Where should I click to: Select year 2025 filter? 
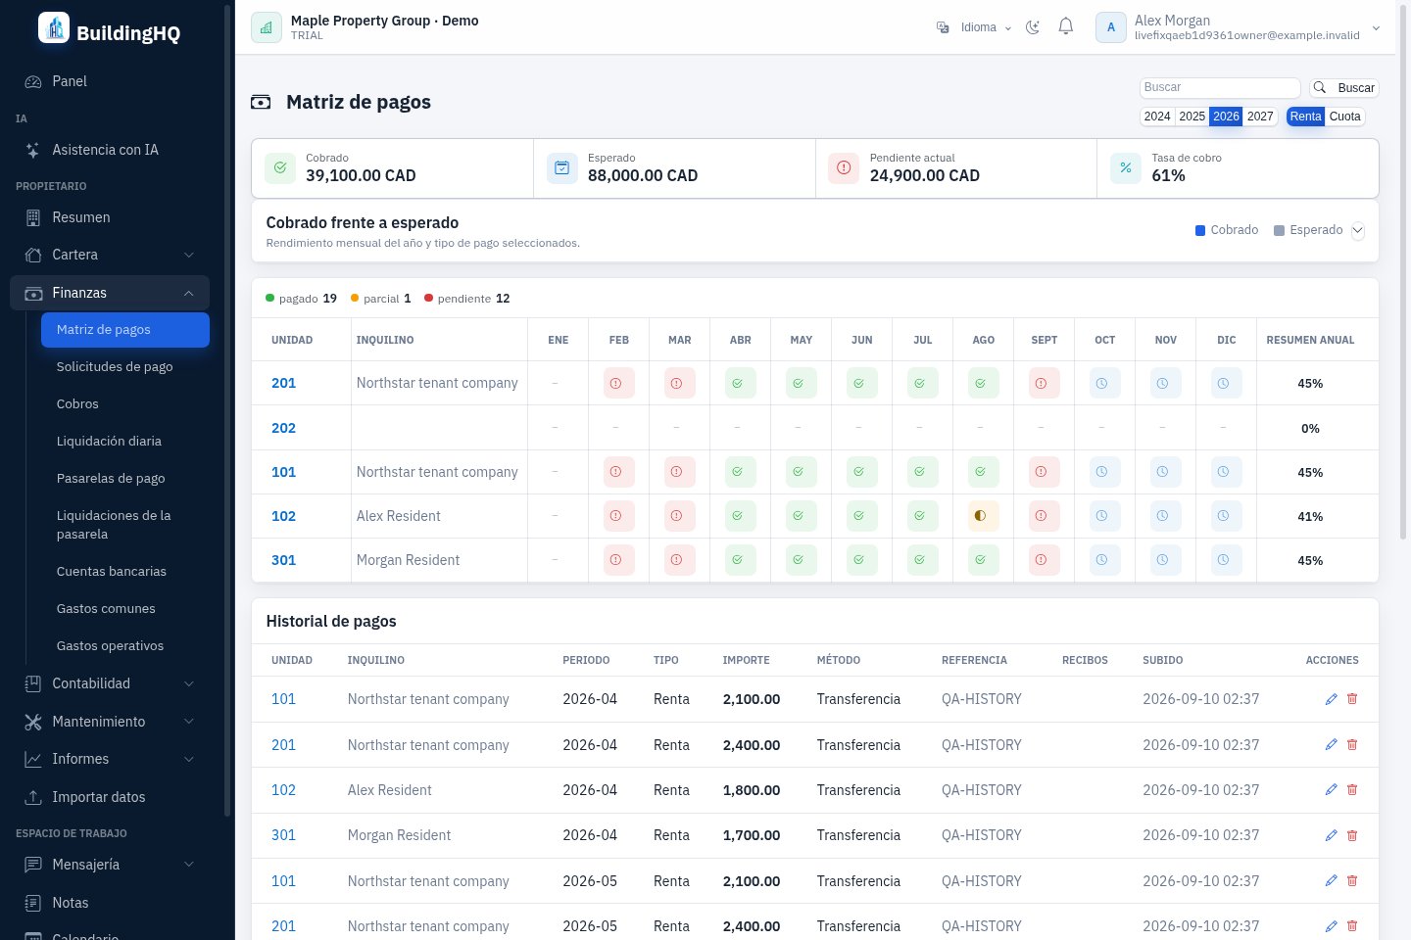click(x=1192, y=117)
